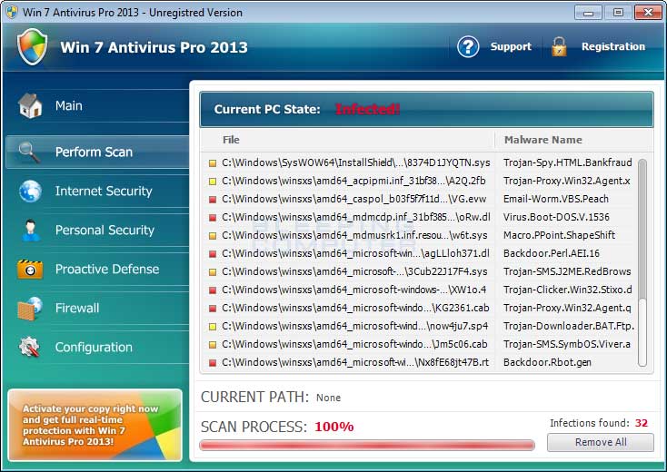667x472 pixels.
Task: Click the person Personal Security icon
Action: (x=30, y=231)
